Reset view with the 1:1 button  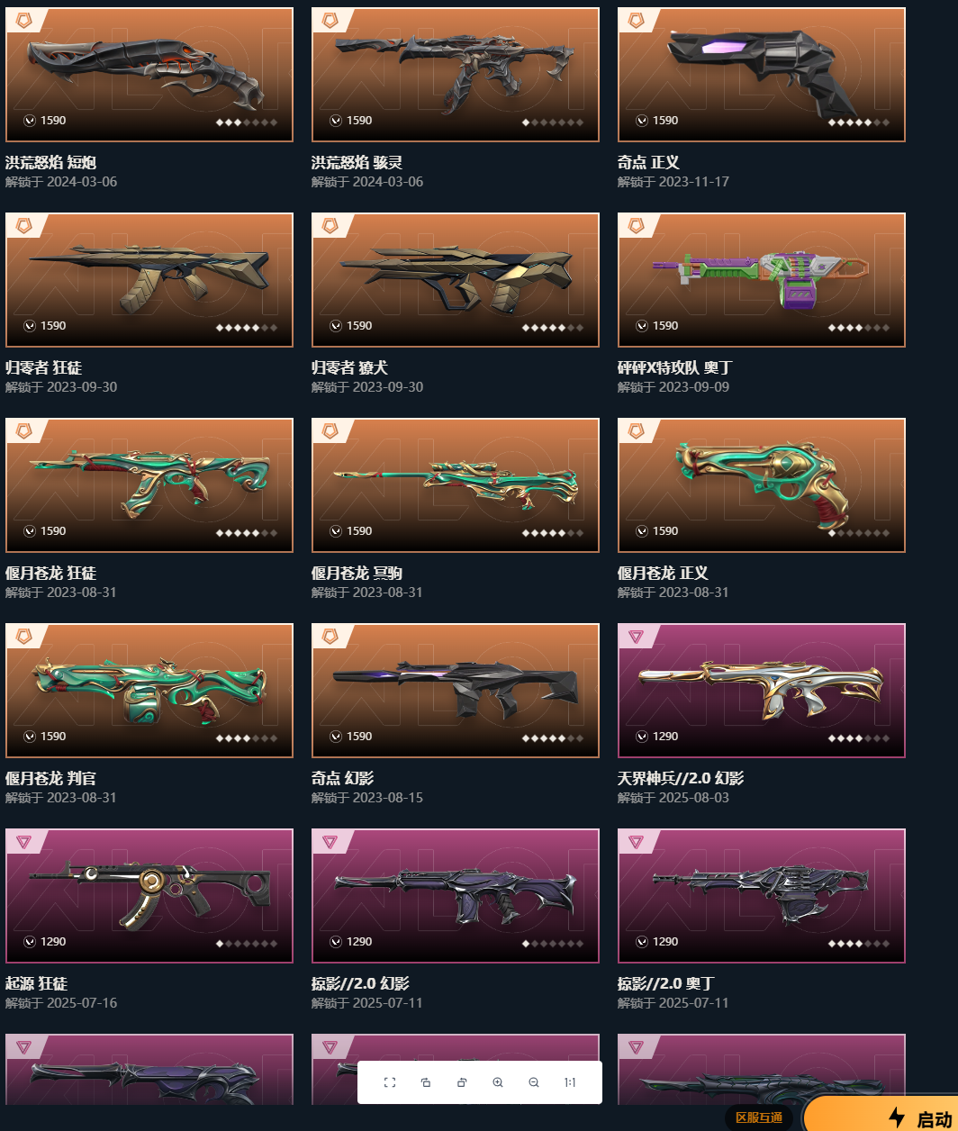click(x=570, y=1082)
